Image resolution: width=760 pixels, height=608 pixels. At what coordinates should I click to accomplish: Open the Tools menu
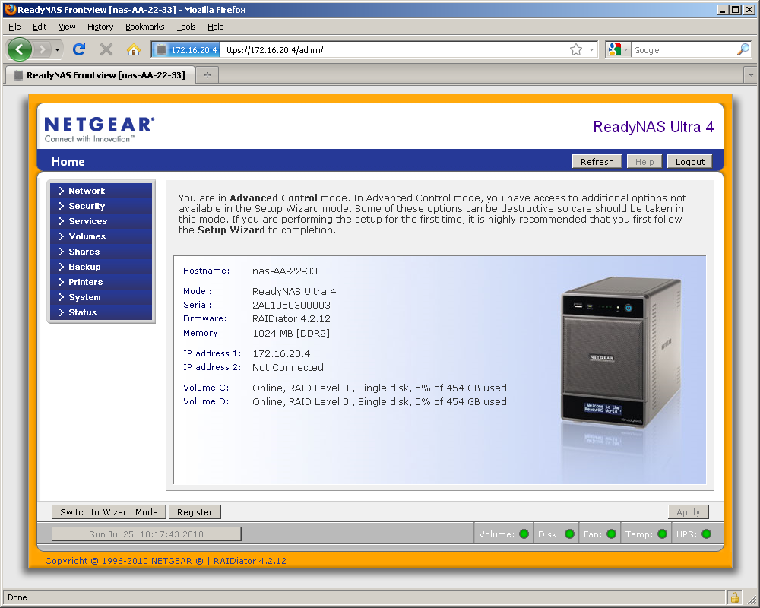pyautogui.click(x=186, y=27)
